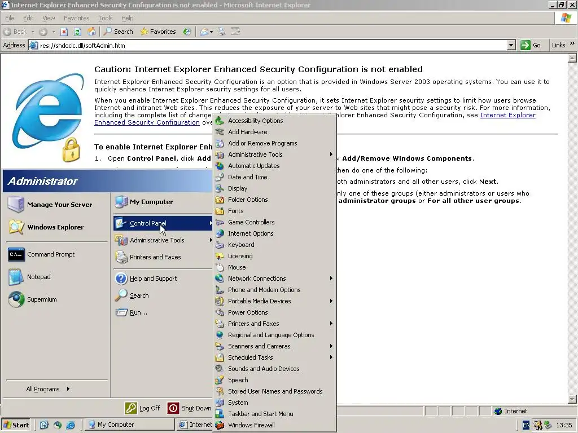The height and width of the screenshot is (433, 578).
Task: Switch to My Computer taskbar window
Action: click(129, 425)
